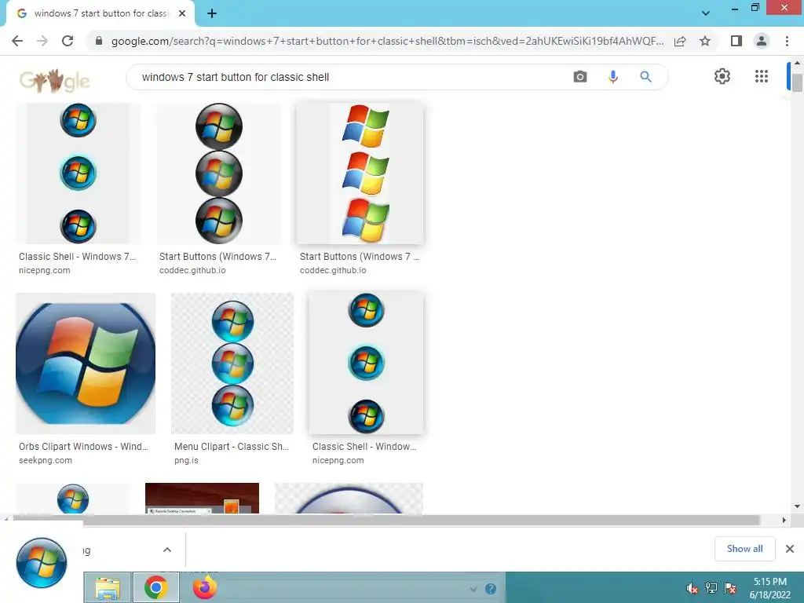Screen dimensions: 804x603
Task: Open a new browser tab
Action: (212, 13)
